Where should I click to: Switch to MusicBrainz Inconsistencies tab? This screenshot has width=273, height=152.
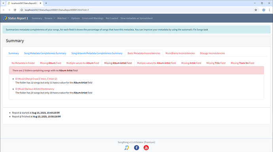180,53
